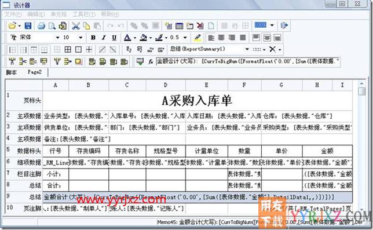The width and height of the screenshot is (373, 230).
Task: Align text left
Action: click(211, 38)
